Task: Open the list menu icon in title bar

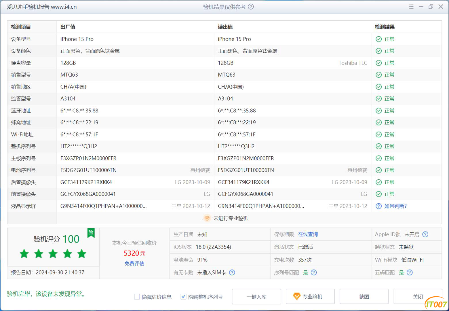Action: [x=411, y=7]
